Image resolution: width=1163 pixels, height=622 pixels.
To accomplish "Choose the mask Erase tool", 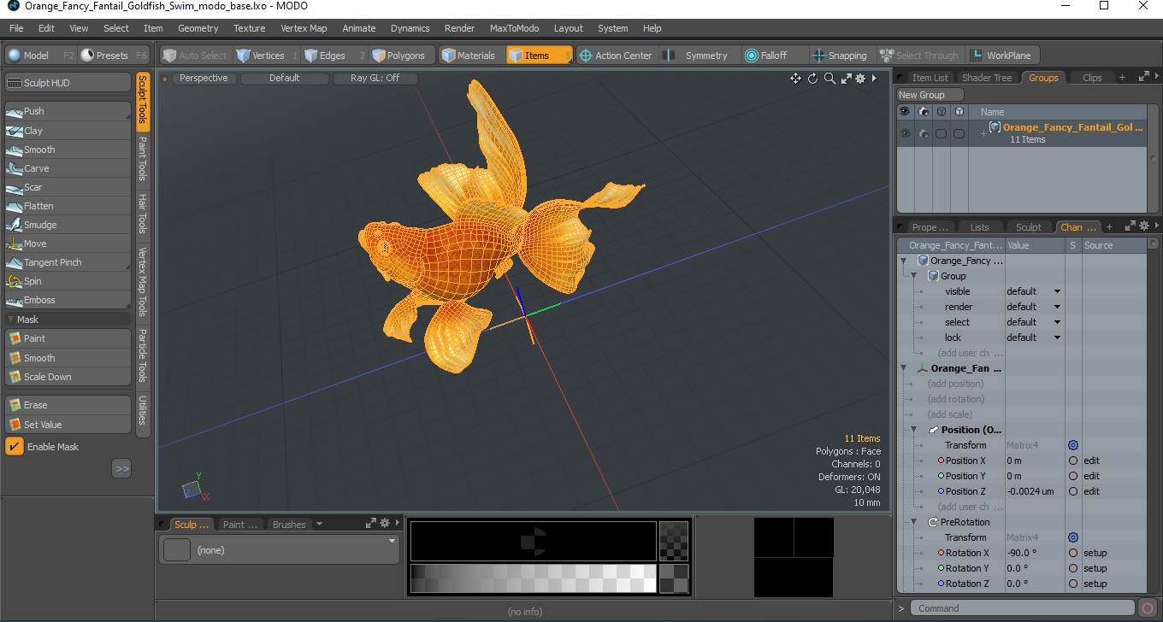I will (x=68, y=405).
